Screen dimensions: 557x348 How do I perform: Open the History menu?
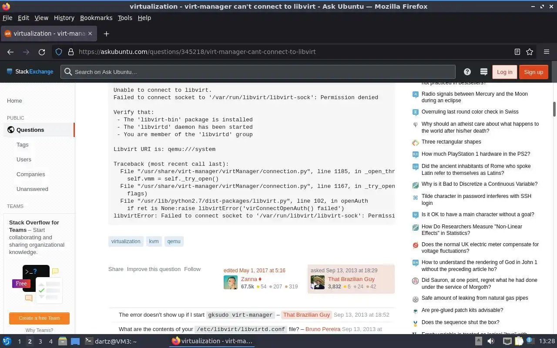pos(64,18)
